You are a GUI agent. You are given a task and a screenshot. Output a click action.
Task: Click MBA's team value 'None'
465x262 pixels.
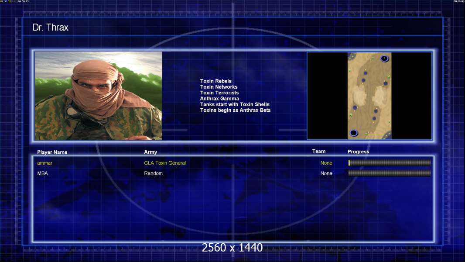(x=326, y=173)
